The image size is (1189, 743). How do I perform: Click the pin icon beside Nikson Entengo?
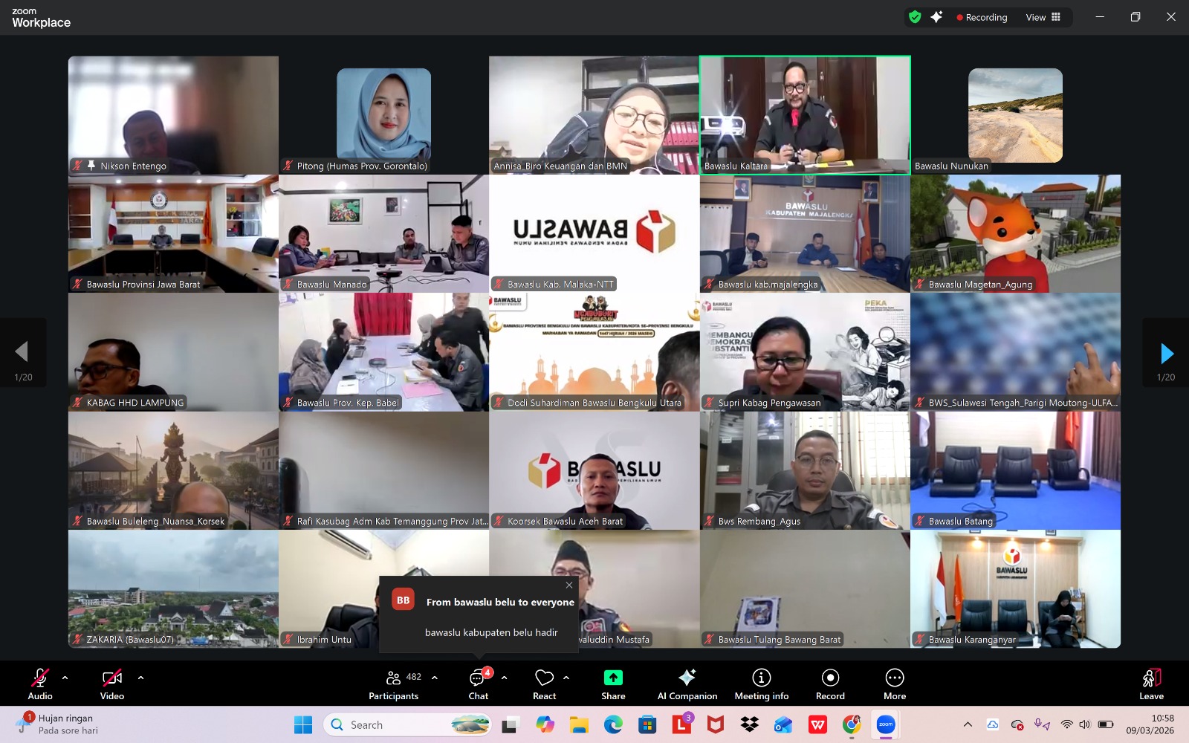tap(91, 166)
